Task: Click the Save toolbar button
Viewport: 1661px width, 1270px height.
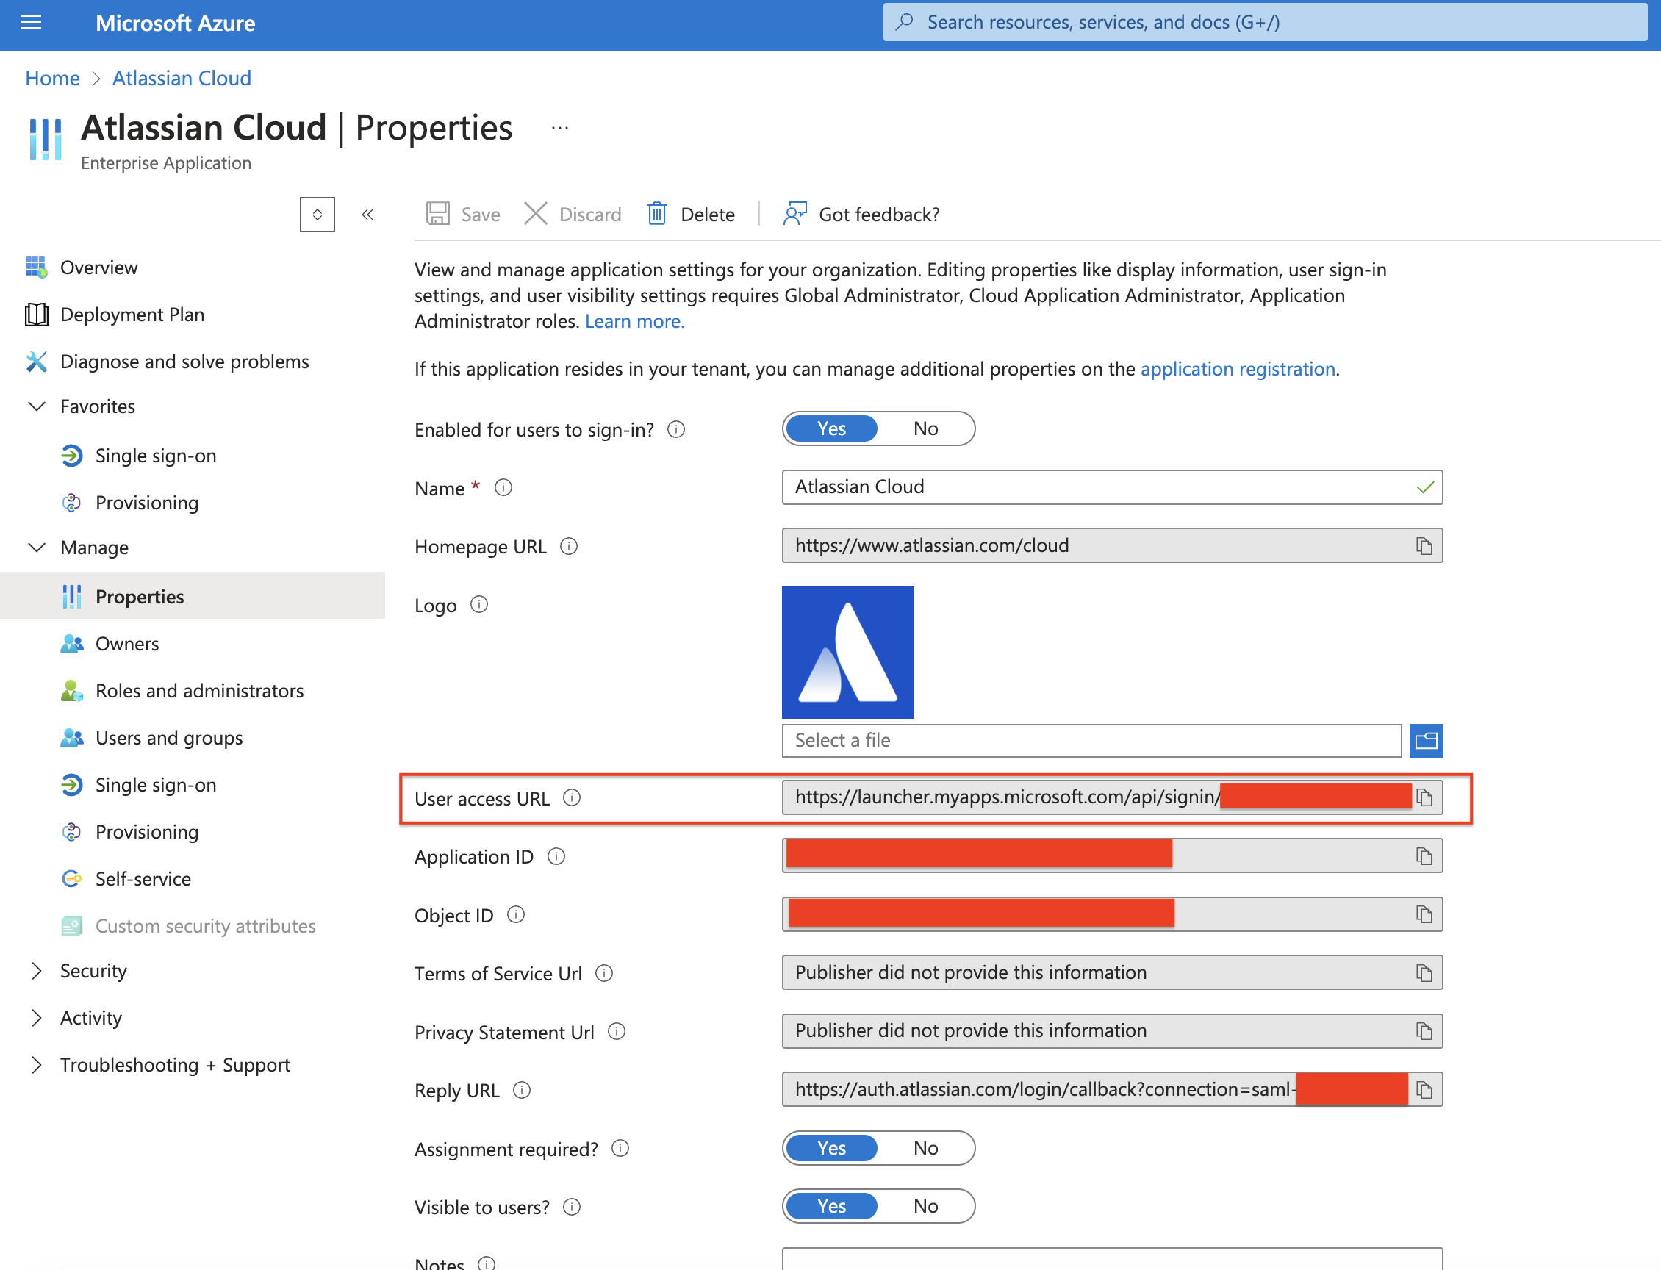Action: [x=463, y=215]
